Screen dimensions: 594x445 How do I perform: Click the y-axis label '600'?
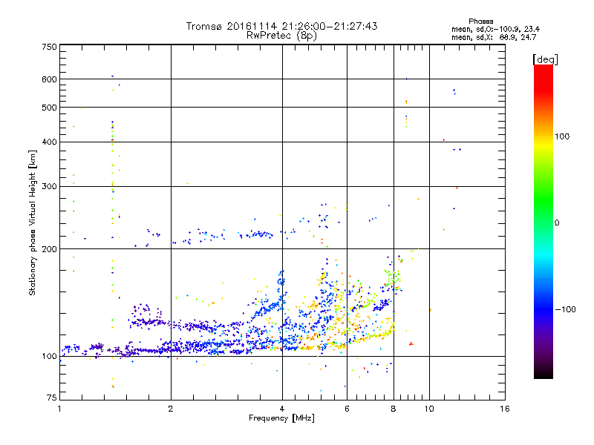[x=50, y=79]
